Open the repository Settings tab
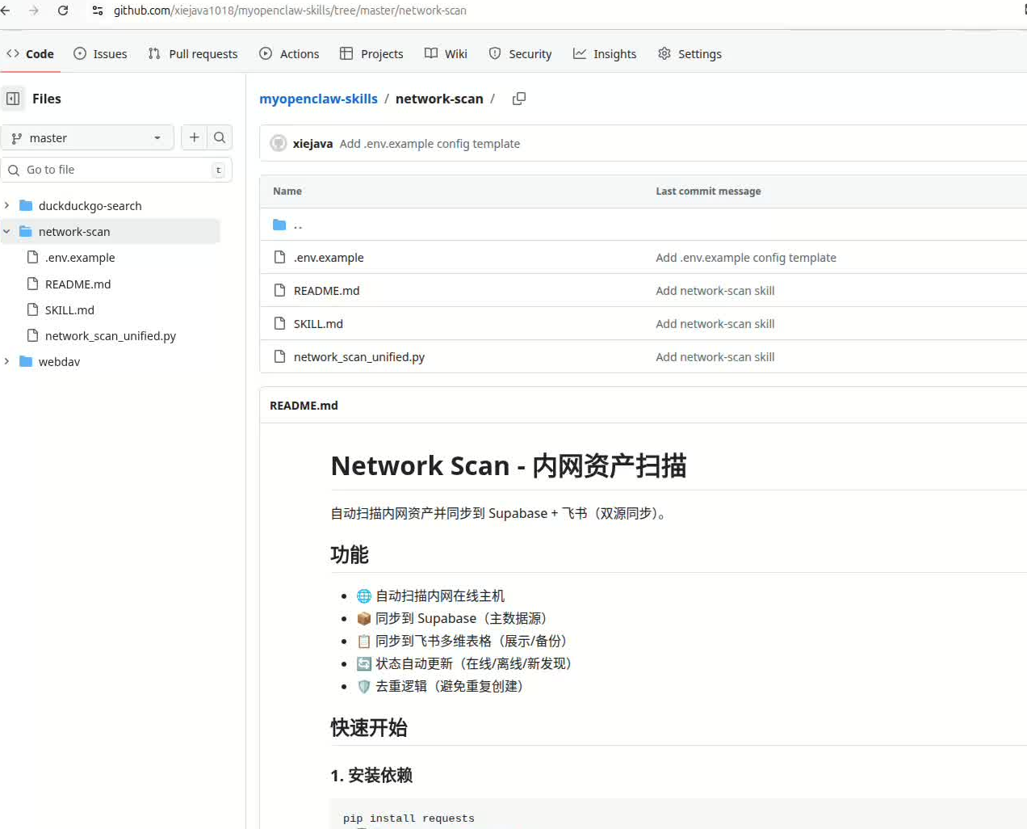1027x829 pixels. coord(690,53)
